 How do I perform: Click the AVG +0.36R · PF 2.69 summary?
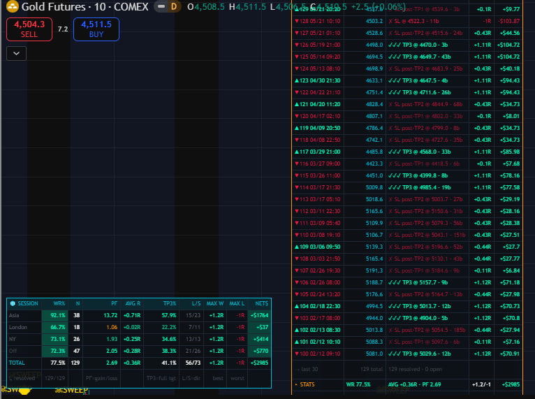pos(414,384)
